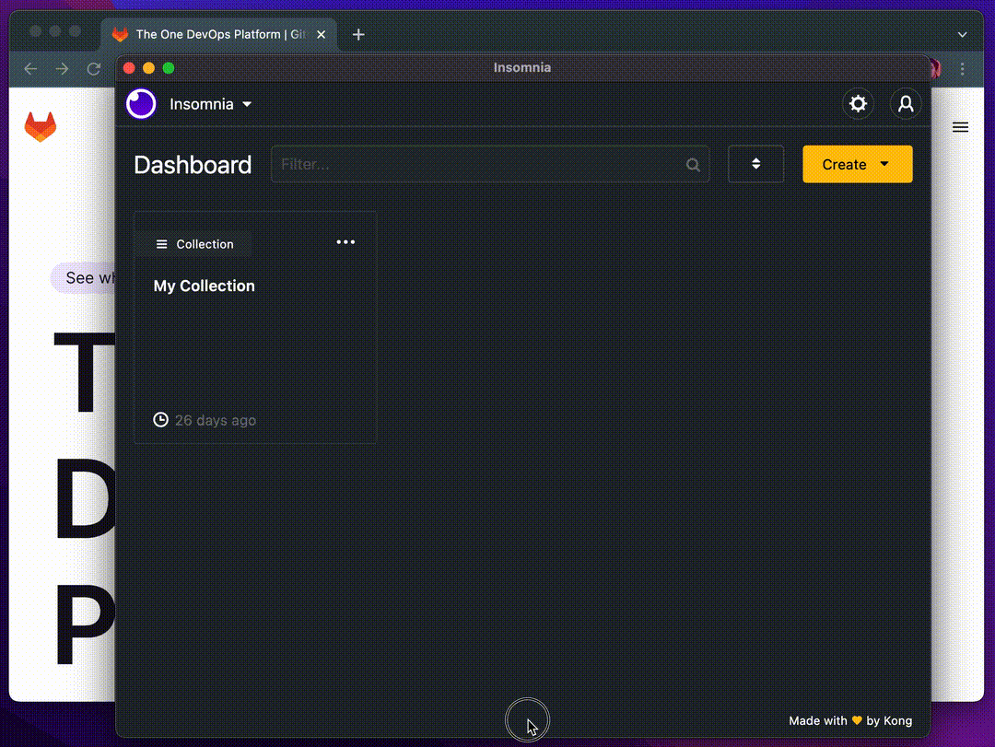
Task: Click the Collection label tag icon
Action: [162, 244]
